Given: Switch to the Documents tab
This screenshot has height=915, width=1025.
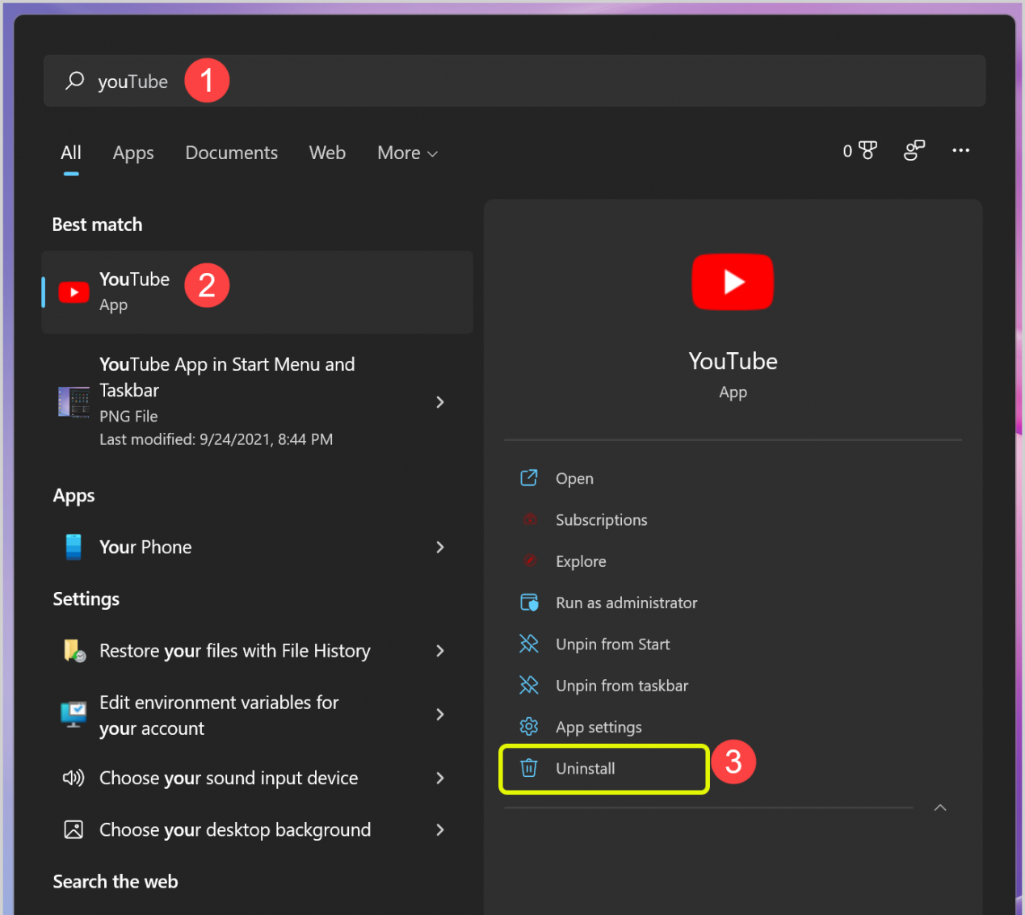Looking at the screenshot, I should pos(231,153).
